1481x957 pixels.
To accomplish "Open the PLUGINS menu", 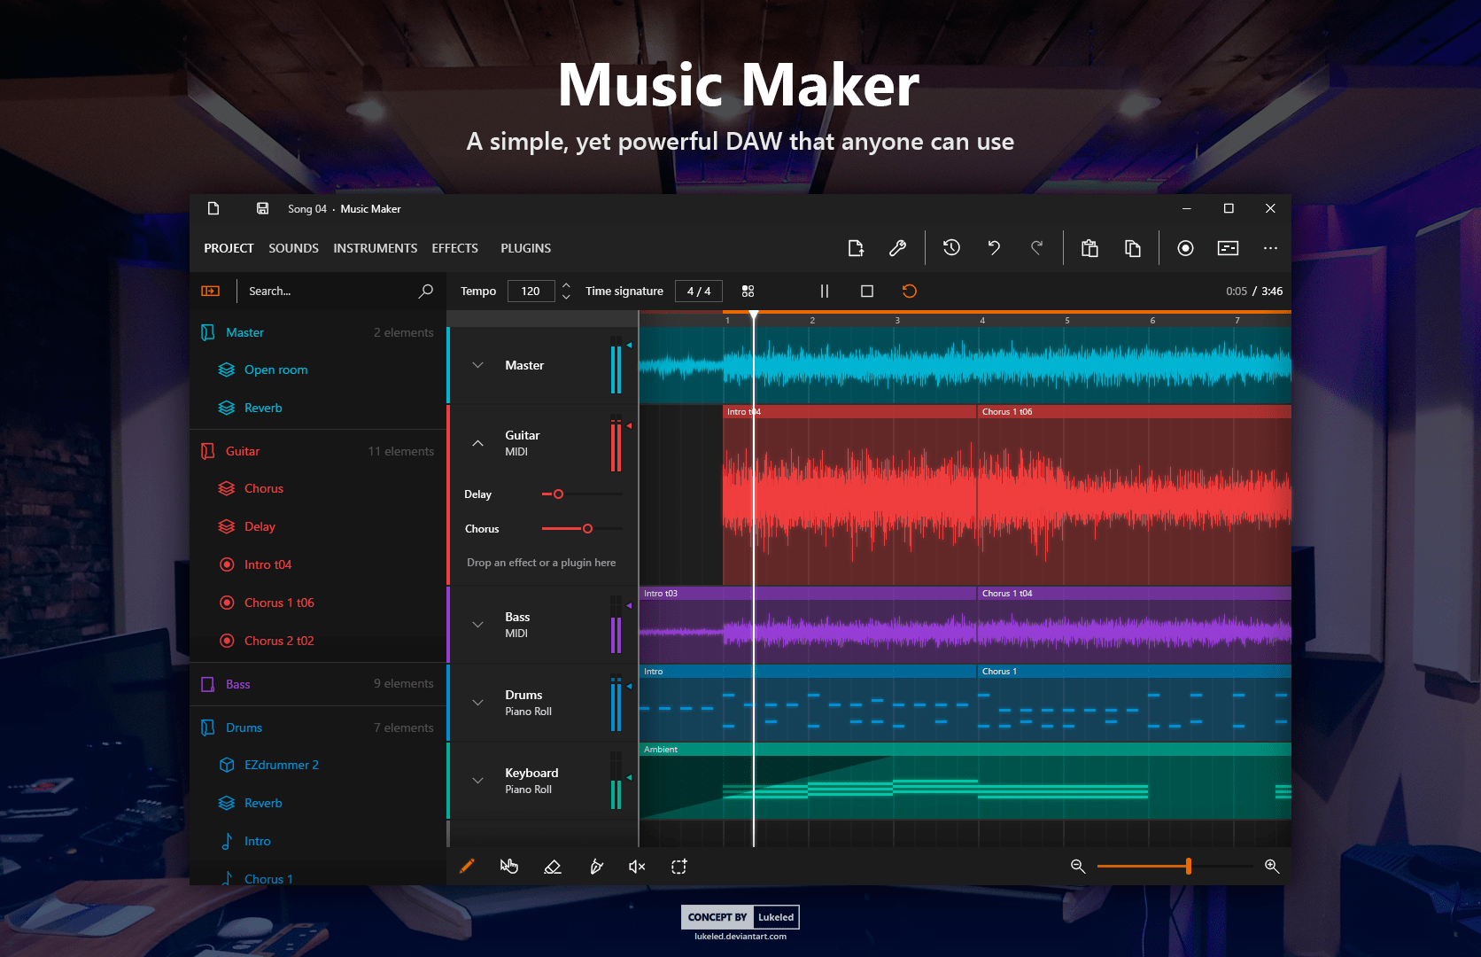I will coord(525,248).
